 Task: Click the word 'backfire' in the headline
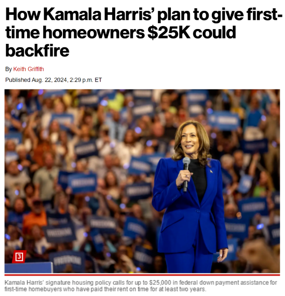(37, 51)
